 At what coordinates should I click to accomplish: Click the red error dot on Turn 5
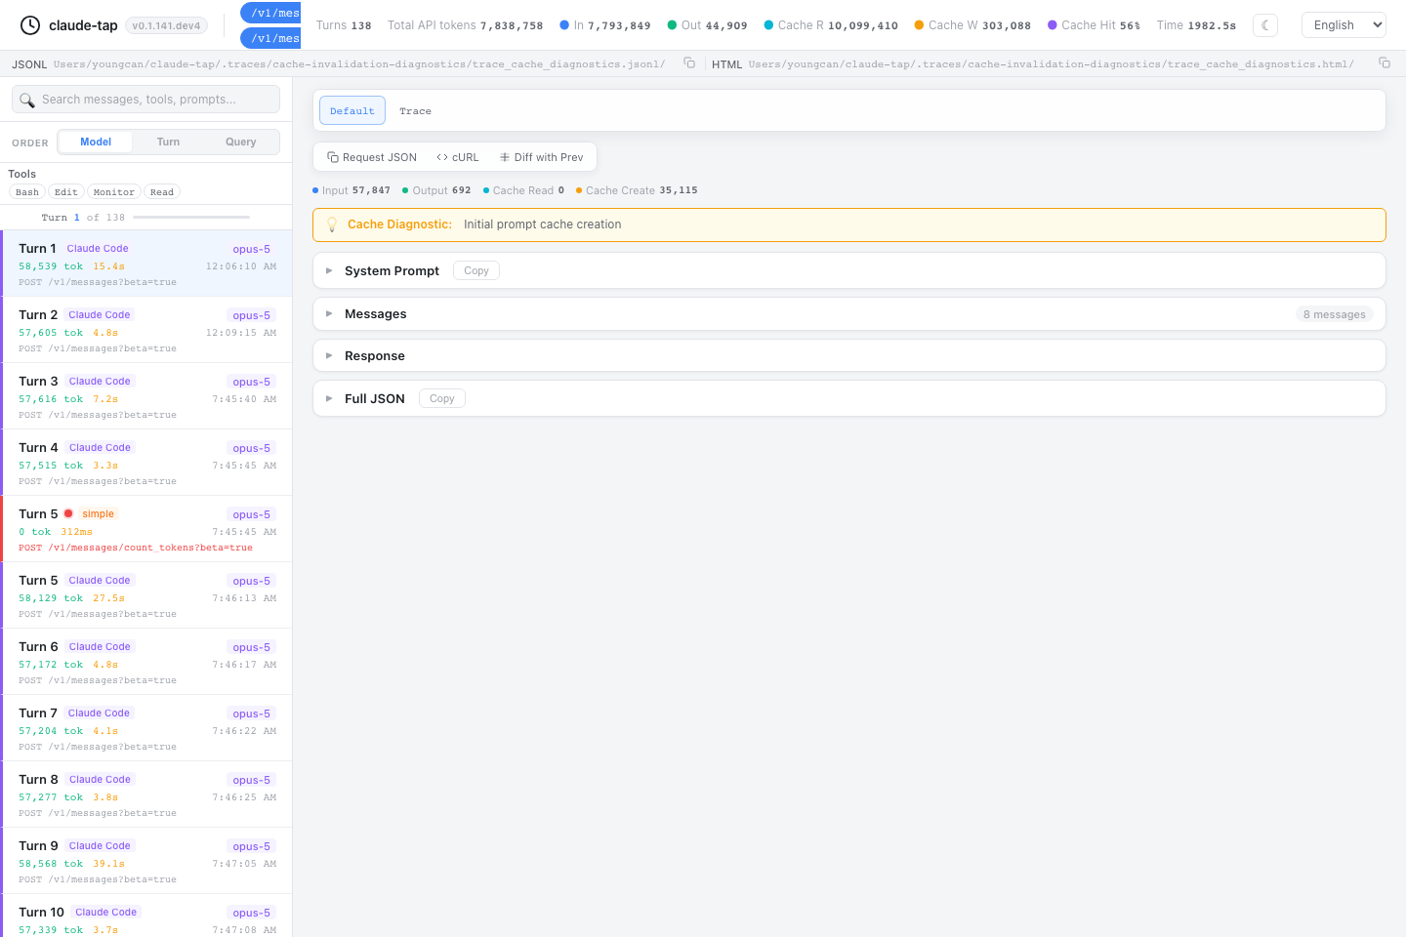(x=68, y=513)
